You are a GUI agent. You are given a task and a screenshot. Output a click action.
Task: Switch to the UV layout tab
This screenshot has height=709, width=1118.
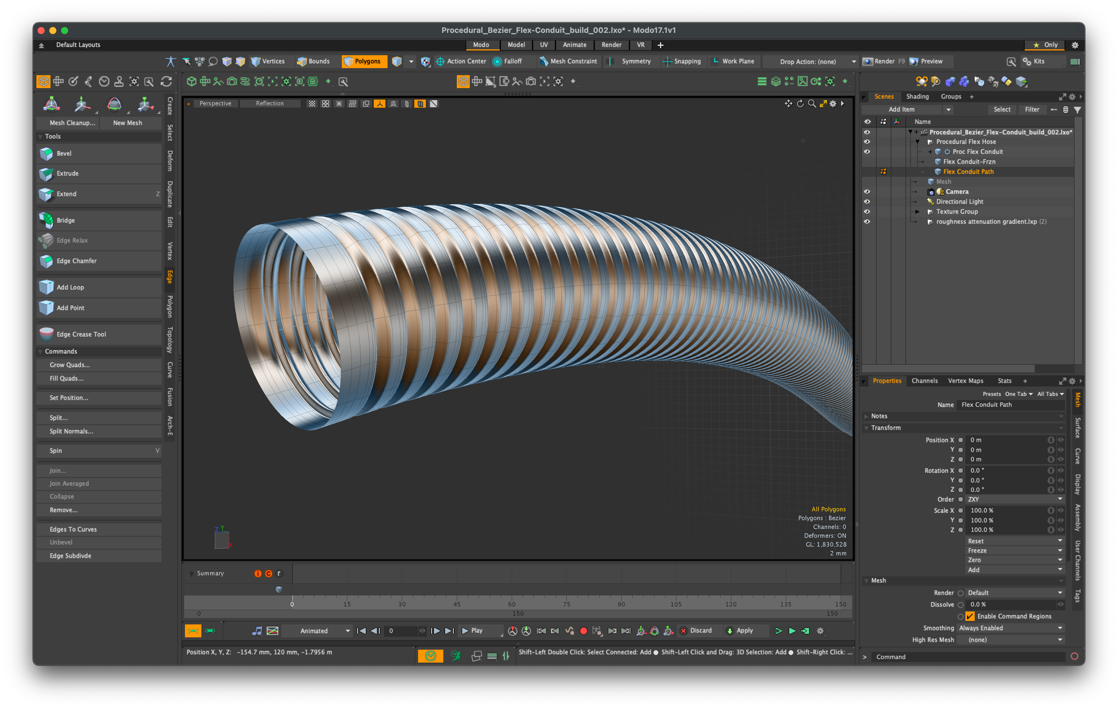point(544,45)
